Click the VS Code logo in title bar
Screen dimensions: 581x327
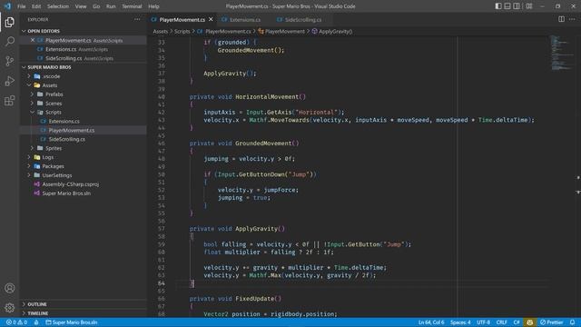[7, 6]
